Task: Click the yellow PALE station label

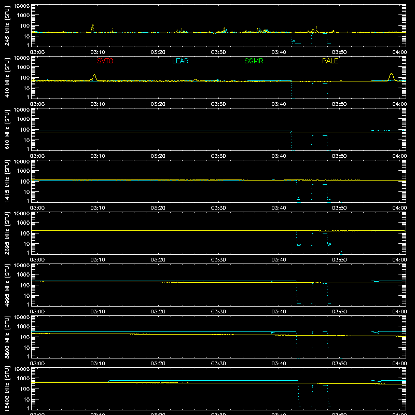Action: click(330, 61)
